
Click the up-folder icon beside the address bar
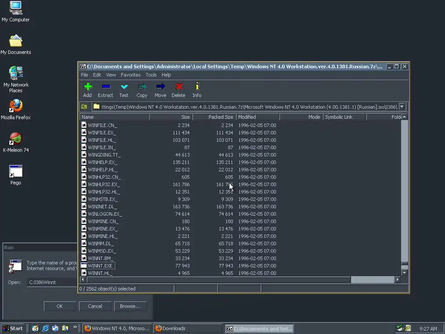pyautogui.click(x=84, y=107)
